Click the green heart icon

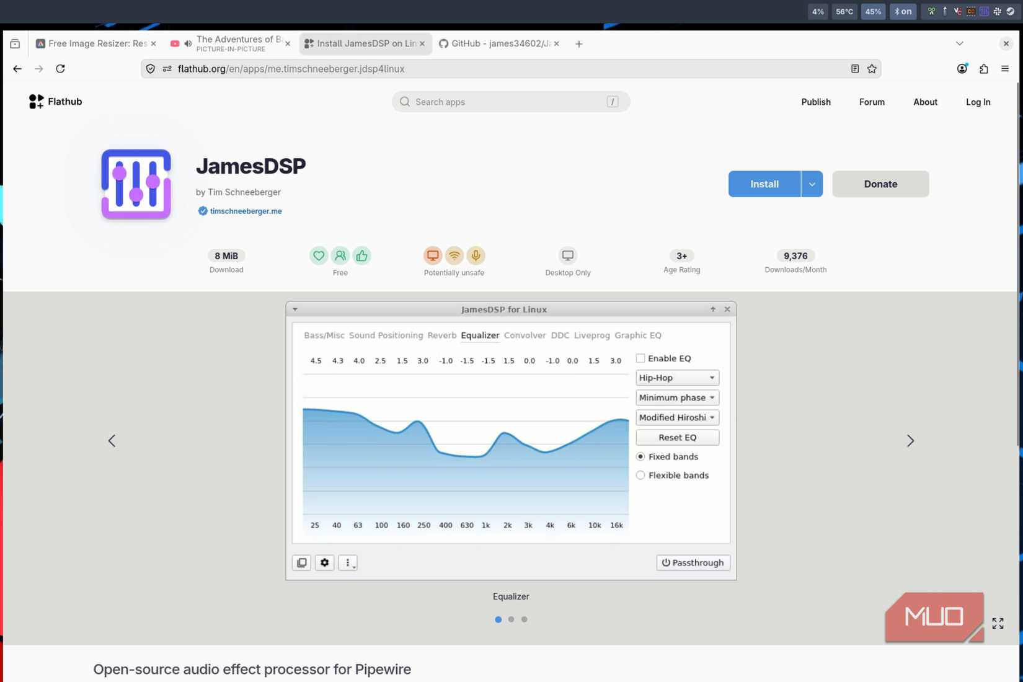[319, 255]
